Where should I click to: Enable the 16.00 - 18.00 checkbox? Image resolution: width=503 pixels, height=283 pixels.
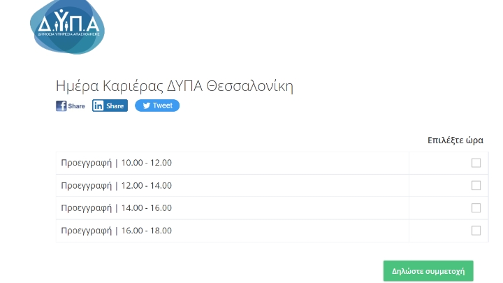[476, 230]
